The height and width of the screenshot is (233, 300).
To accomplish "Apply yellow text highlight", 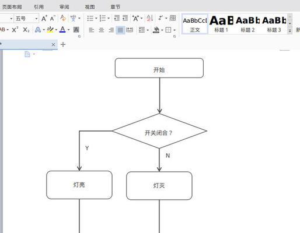I will (50, 30).
